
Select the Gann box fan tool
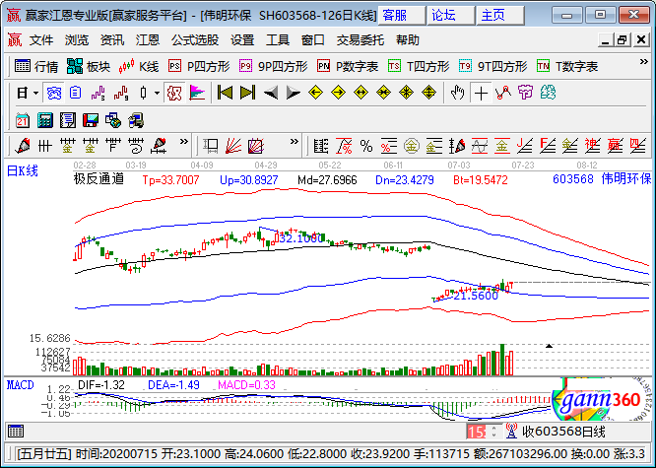[x=256, y=146]
